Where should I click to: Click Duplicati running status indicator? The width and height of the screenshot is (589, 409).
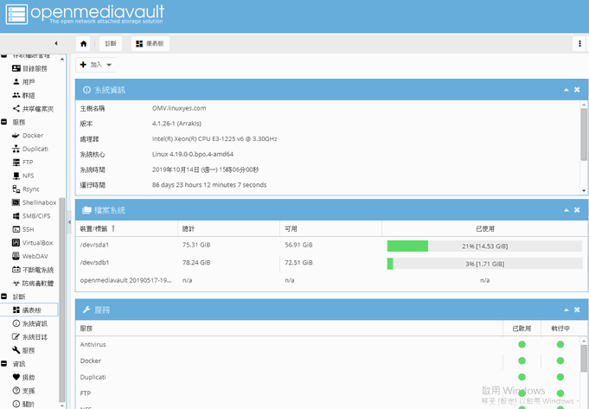(x=560, y=377)
